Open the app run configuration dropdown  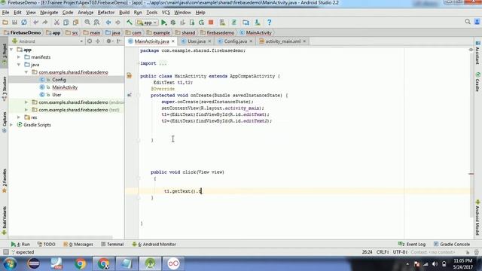point(148,23)
